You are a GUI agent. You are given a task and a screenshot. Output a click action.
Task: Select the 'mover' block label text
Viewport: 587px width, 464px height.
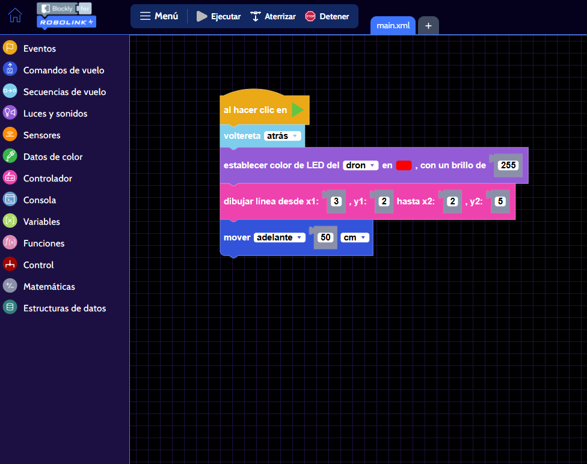(237, 237)
